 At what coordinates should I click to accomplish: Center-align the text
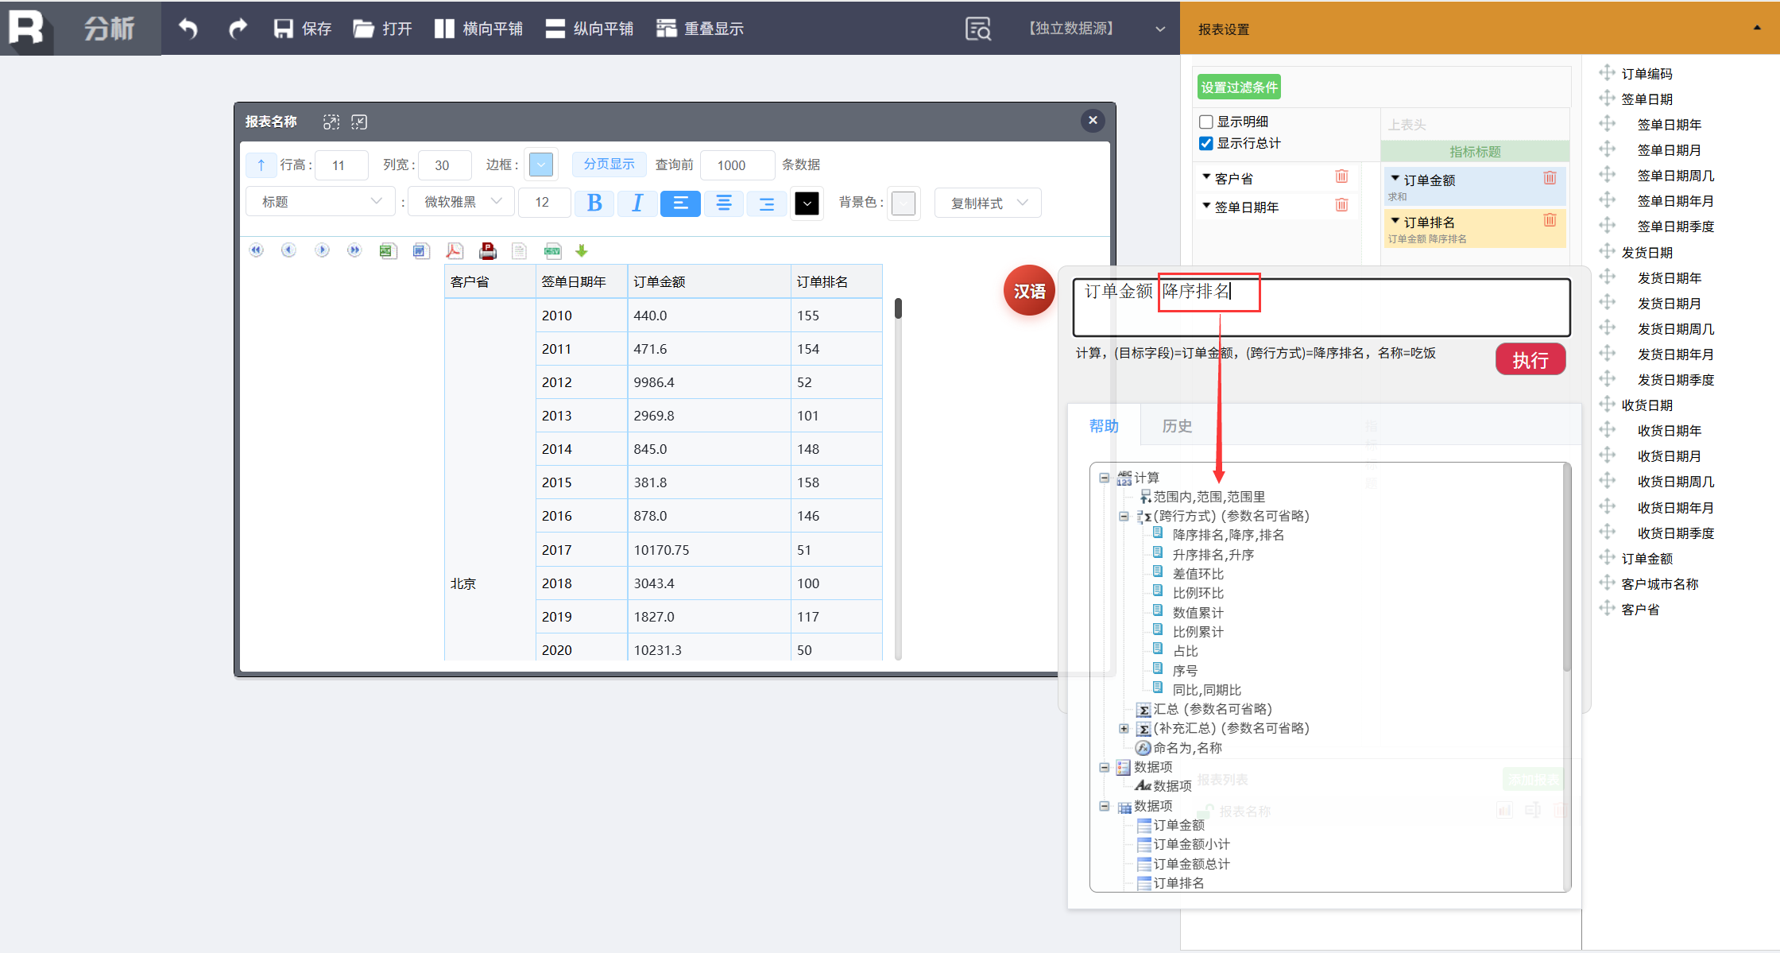[723, 203]
